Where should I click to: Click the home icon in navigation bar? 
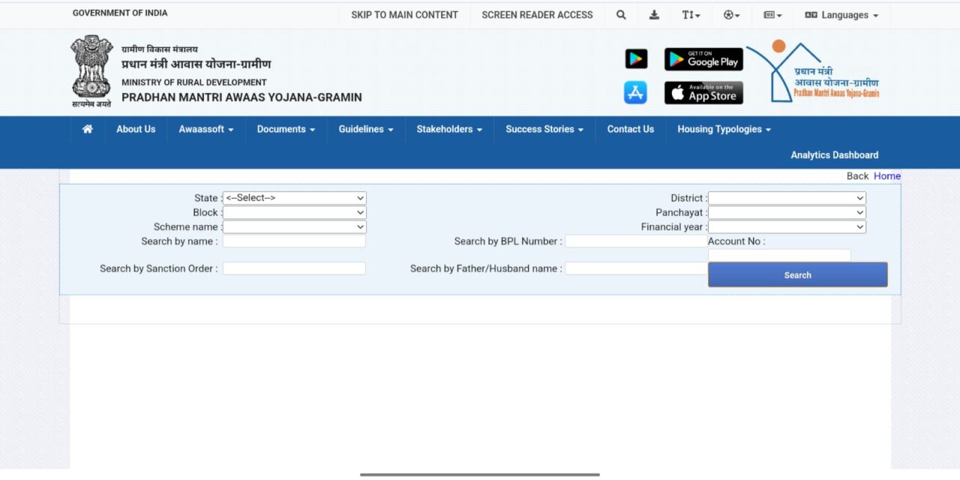pyautogui.click(x=88, y=129)
